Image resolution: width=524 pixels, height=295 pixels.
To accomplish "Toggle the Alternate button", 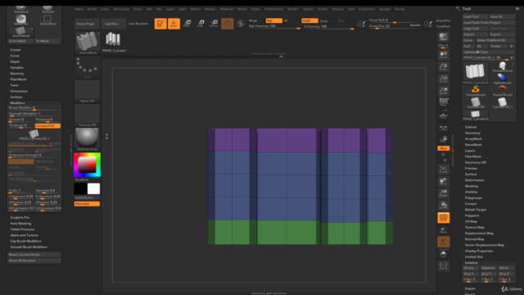I will click(87, 204).
